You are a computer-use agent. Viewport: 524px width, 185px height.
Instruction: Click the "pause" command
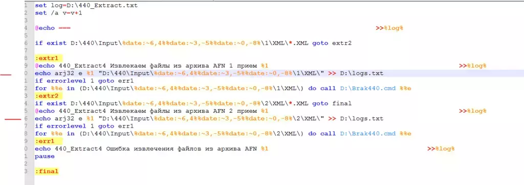coord(45,156)
